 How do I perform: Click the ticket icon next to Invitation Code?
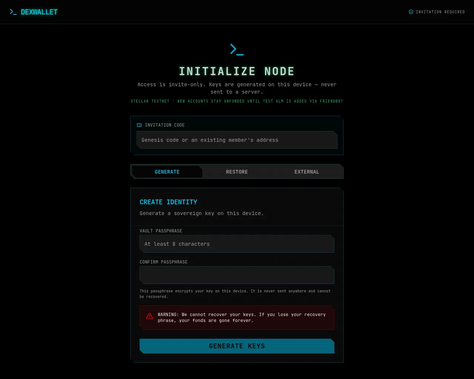pos(139,125)
